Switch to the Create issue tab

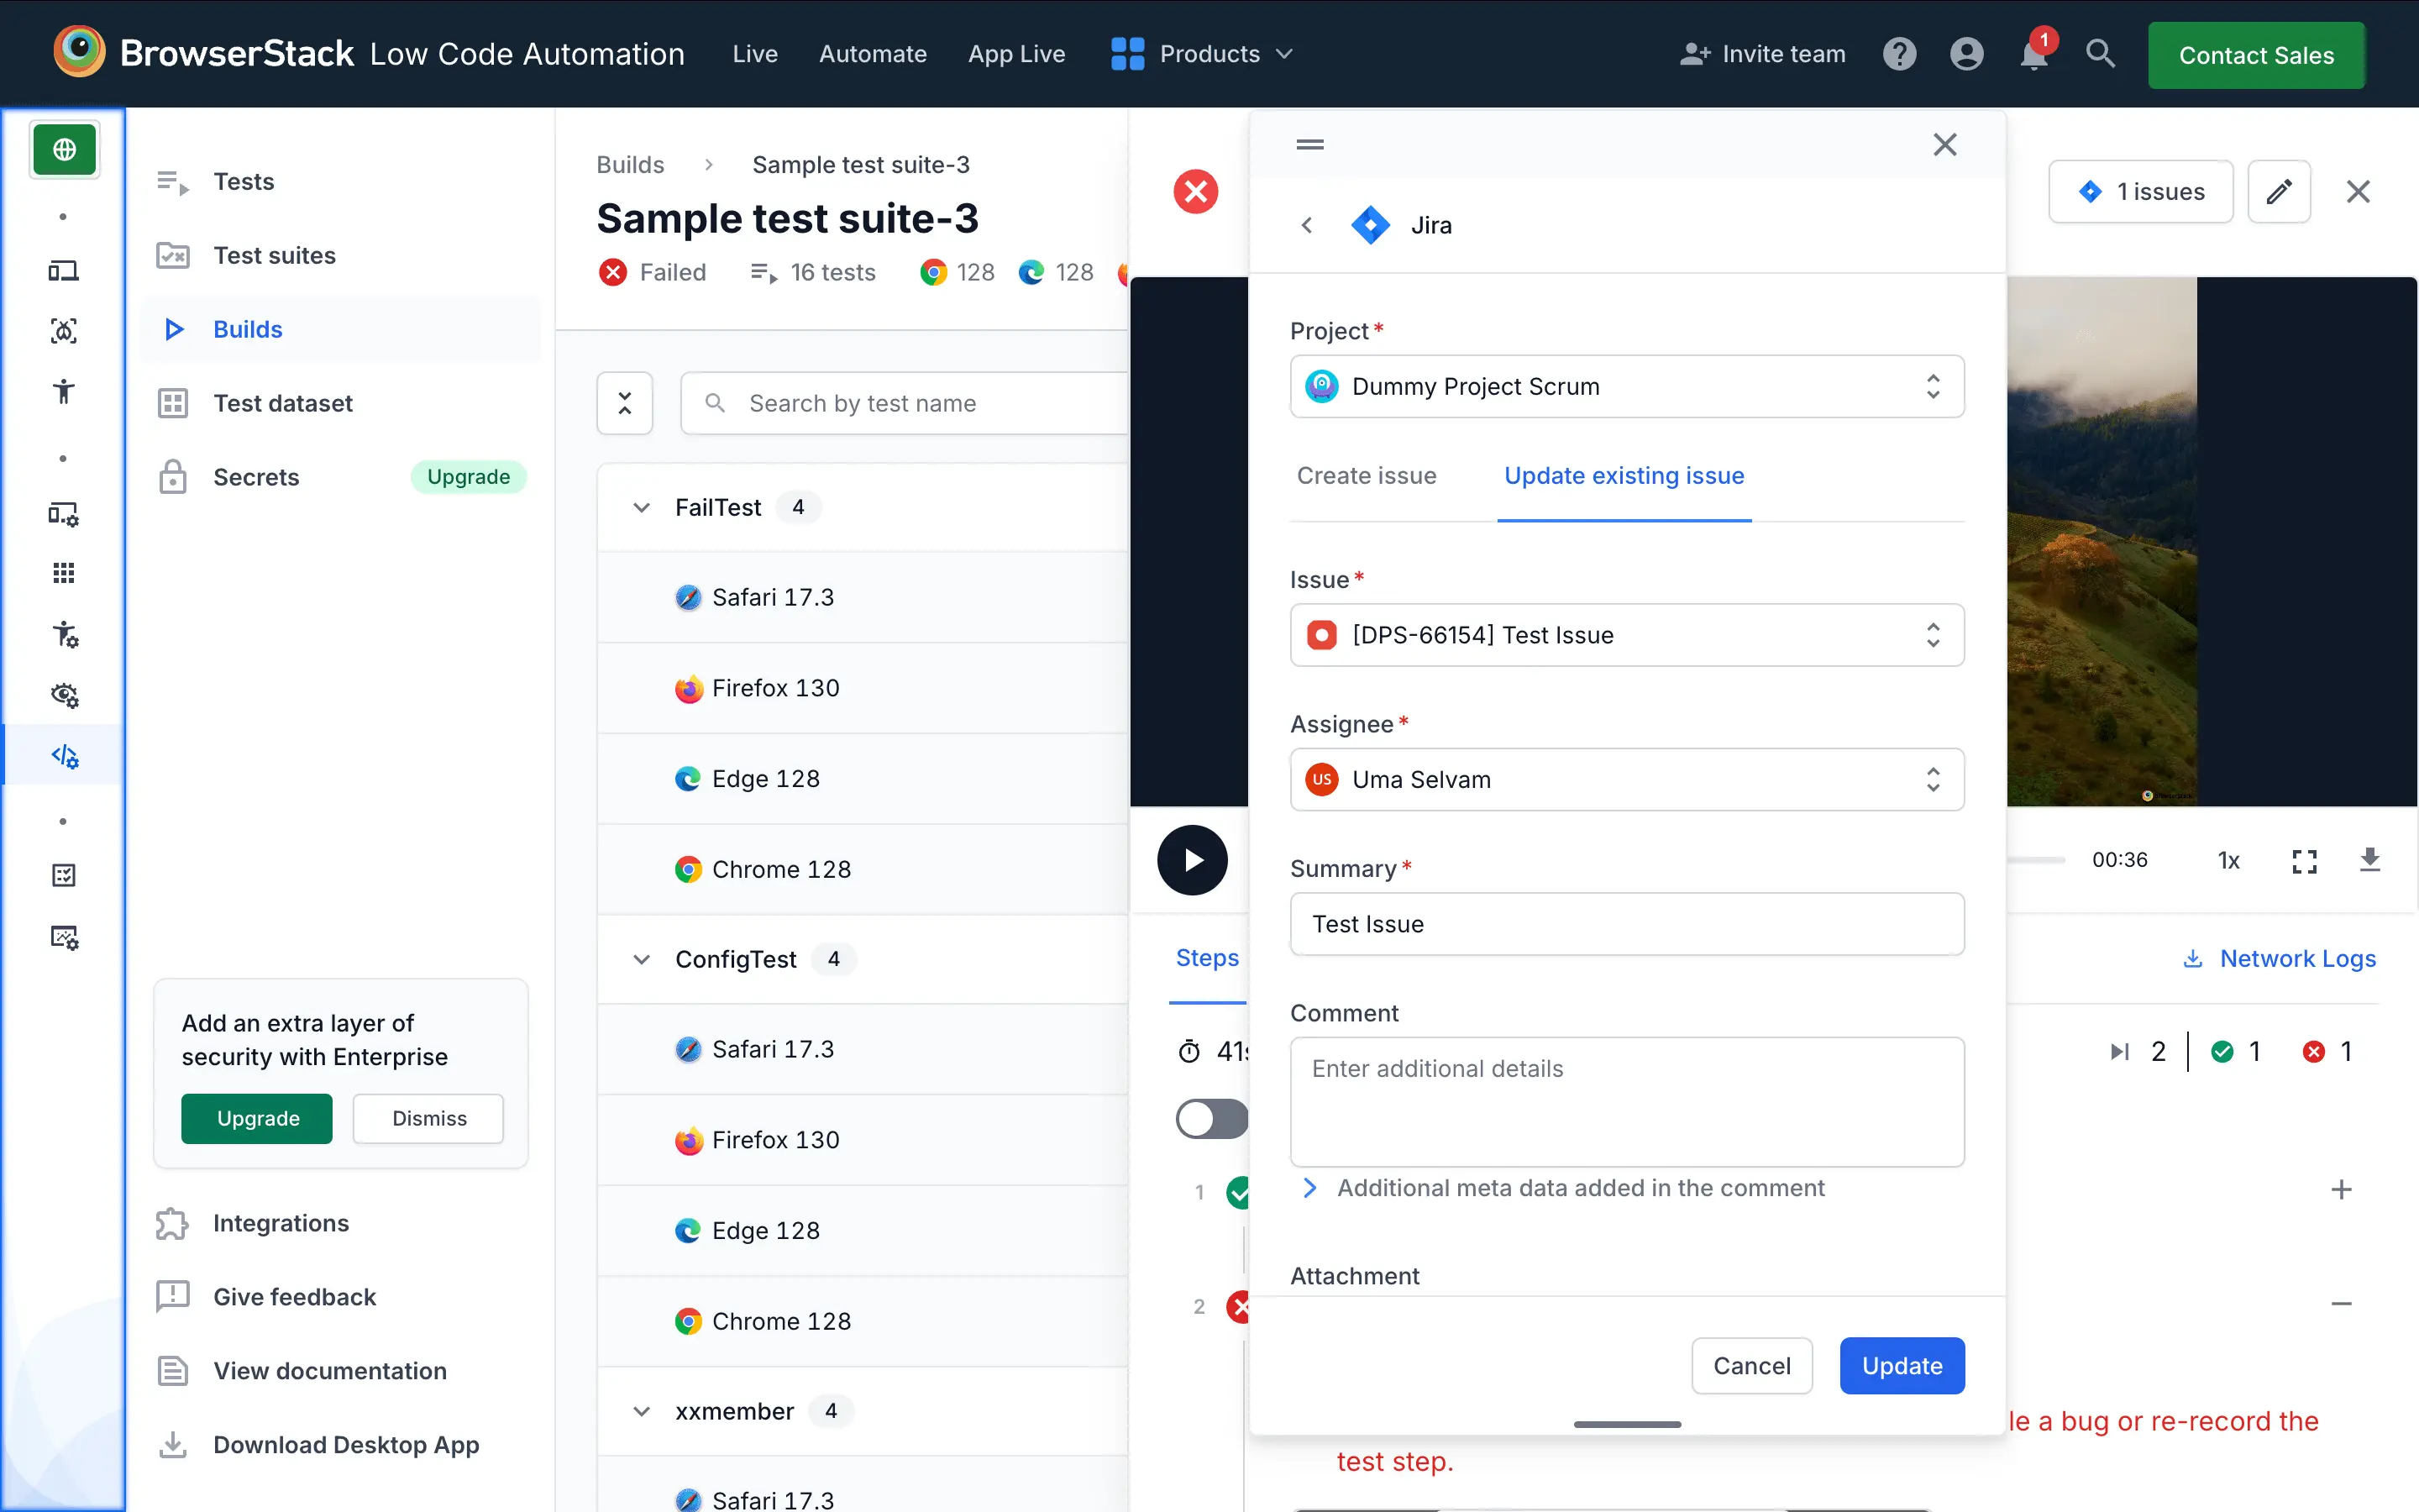click(x=1367, y=476)
